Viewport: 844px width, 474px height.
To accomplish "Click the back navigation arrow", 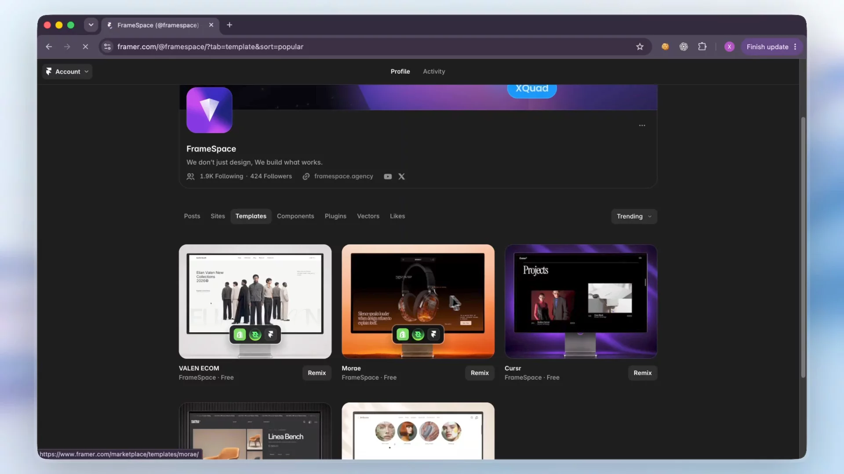I will coord(49,47).
